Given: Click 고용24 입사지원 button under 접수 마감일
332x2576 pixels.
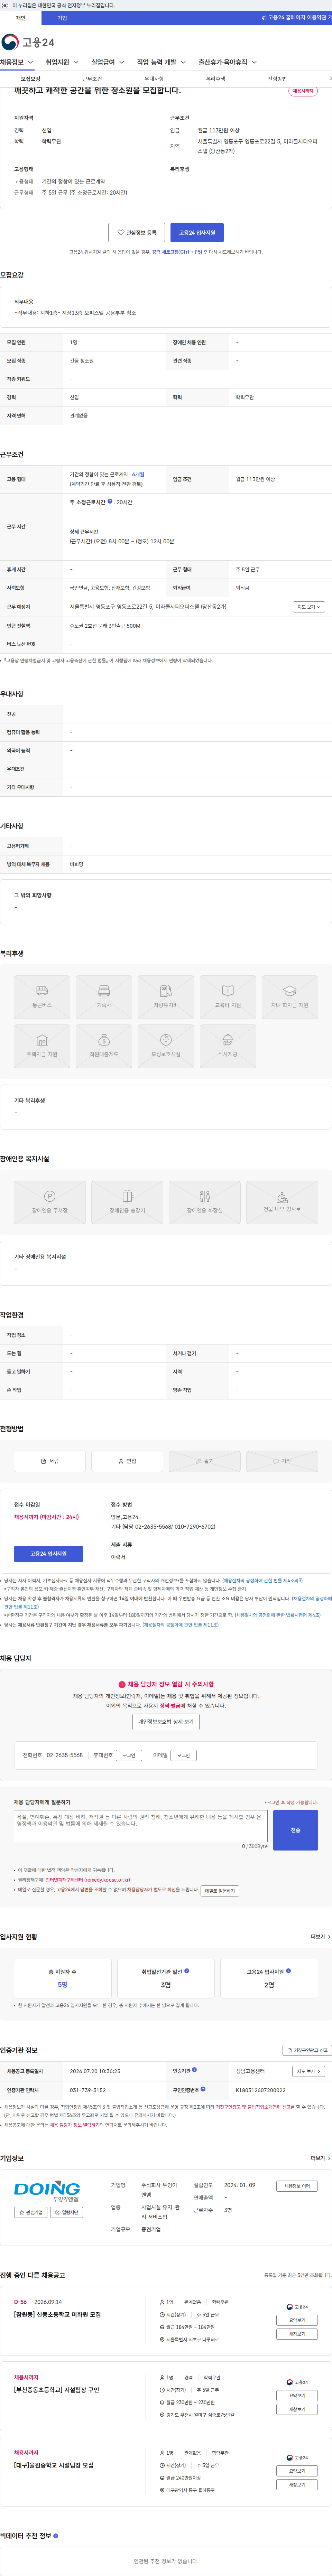Looking at the screenshot, I should (48, 1554).
